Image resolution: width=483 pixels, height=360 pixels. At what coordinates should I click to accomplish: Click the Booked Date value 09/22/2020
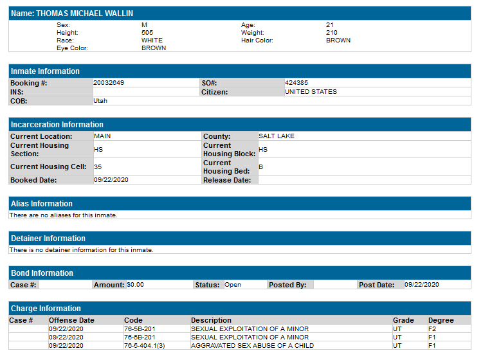111,180
